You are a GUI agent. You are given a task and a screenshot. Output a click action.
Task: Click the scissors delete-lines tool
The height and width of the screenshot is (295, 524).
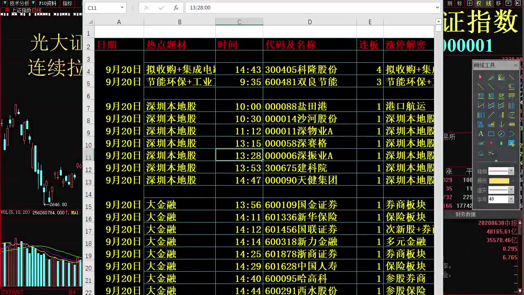click(491, 152)
